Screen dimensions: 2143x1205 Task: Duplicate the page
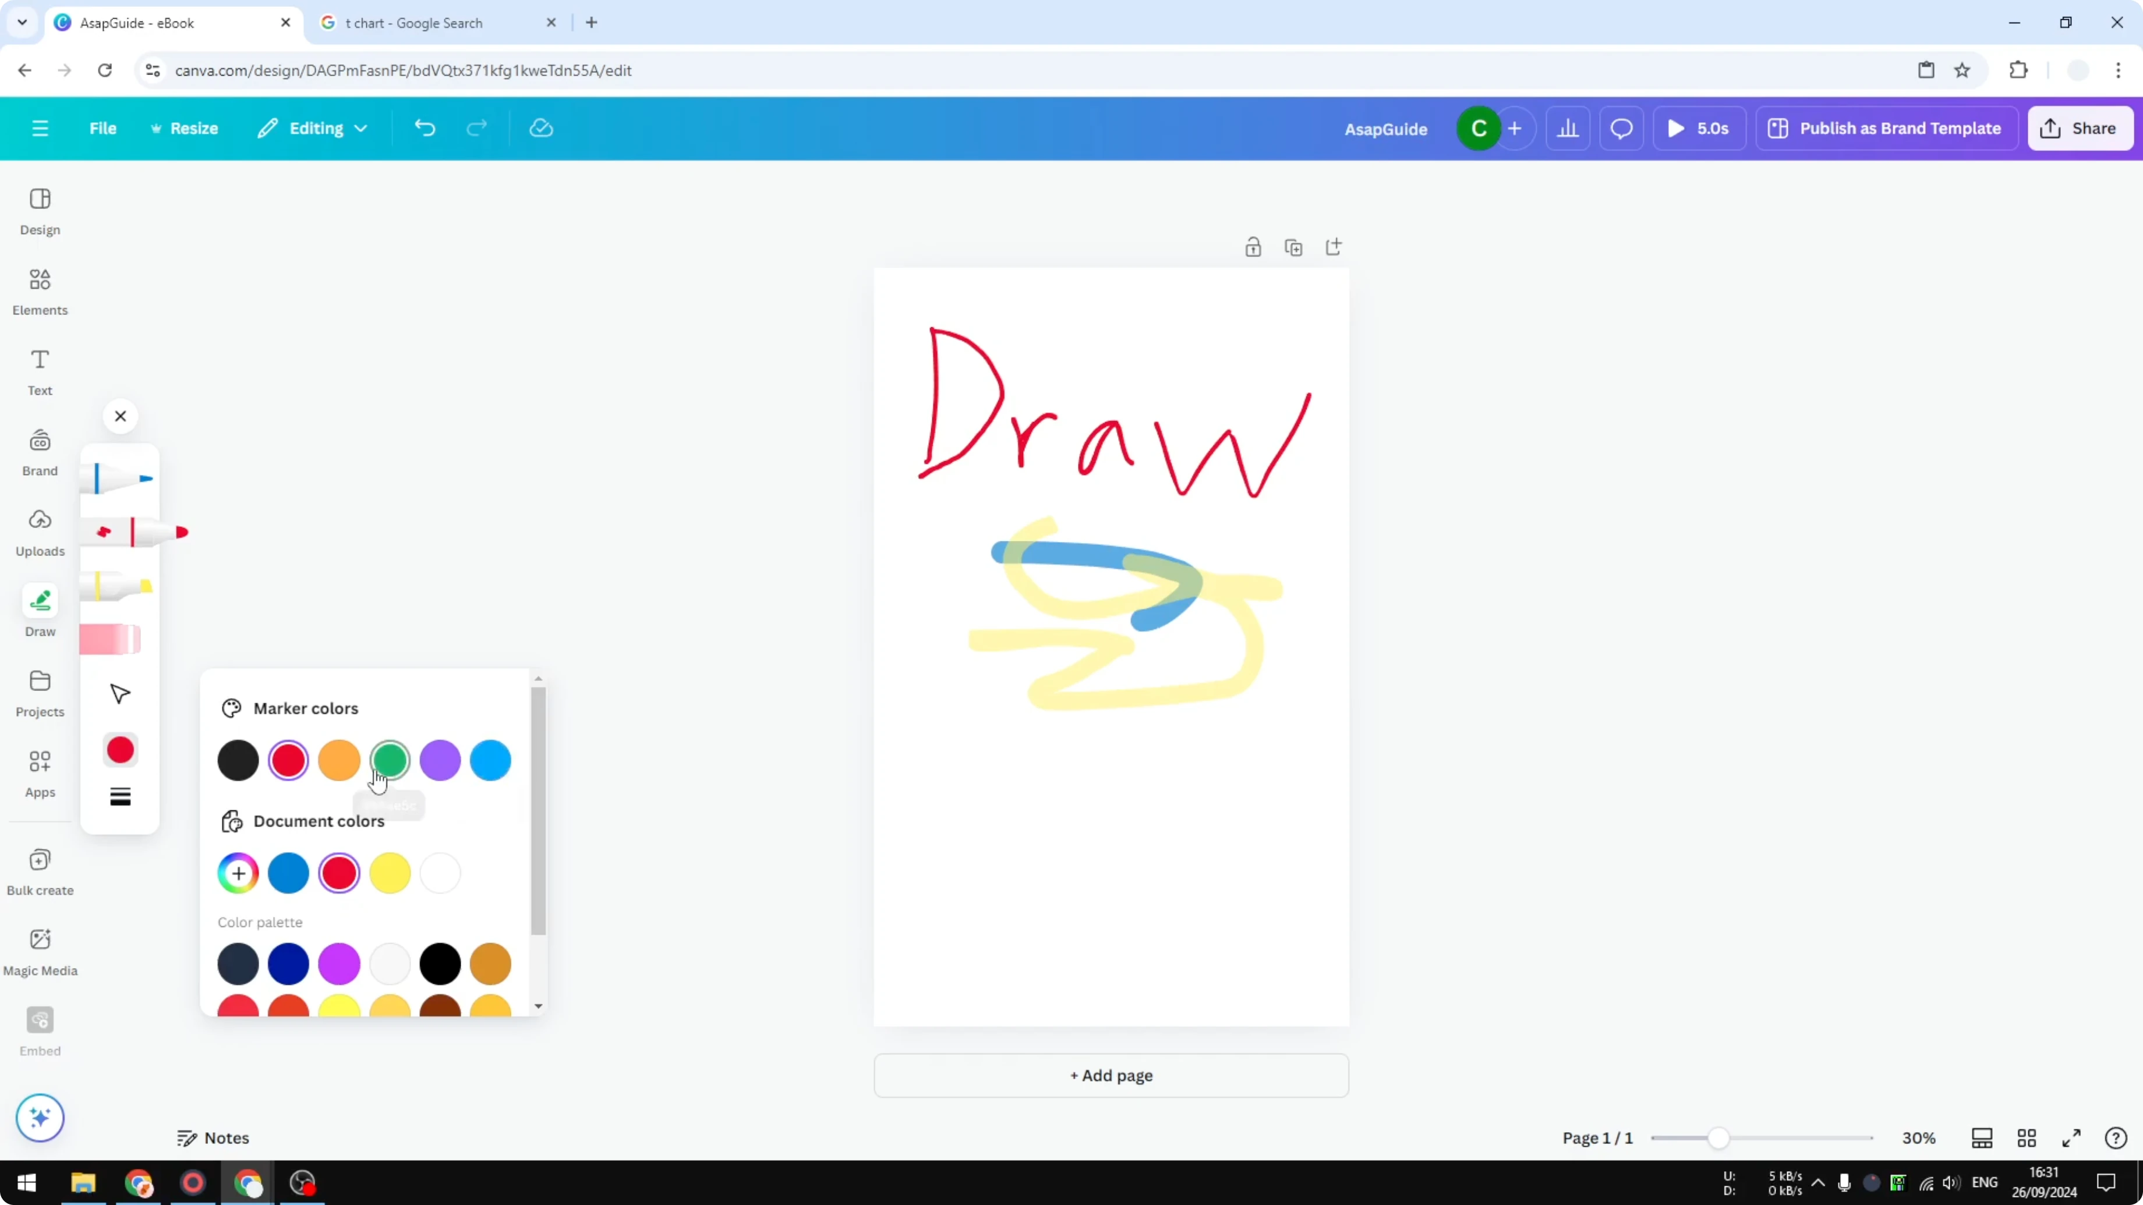coord(1293,247)
